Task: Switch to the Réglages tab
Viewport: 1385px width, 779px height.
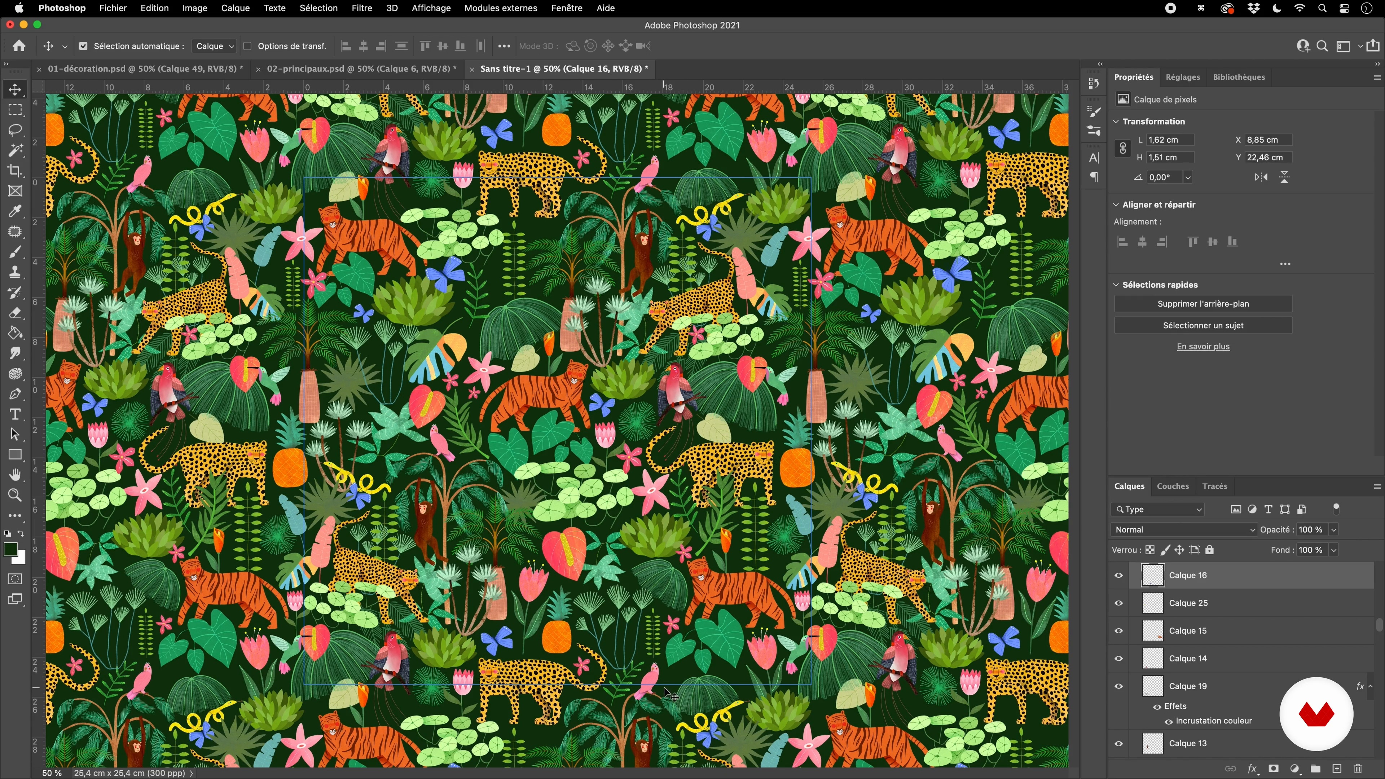Action: click(x=1182, y=77)
